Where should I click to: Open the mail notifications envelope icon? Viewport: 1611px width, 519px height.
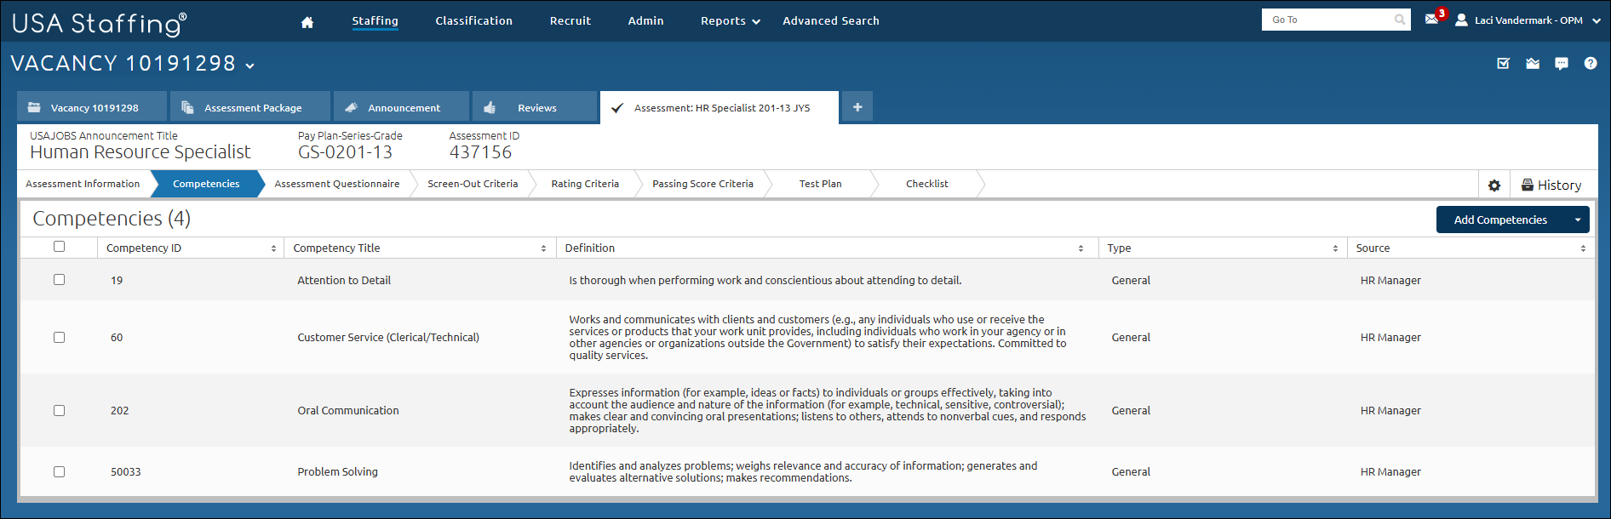1432,19
